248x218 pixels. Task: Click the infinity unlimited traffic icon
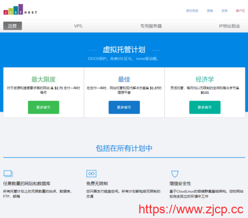[91, 174]
